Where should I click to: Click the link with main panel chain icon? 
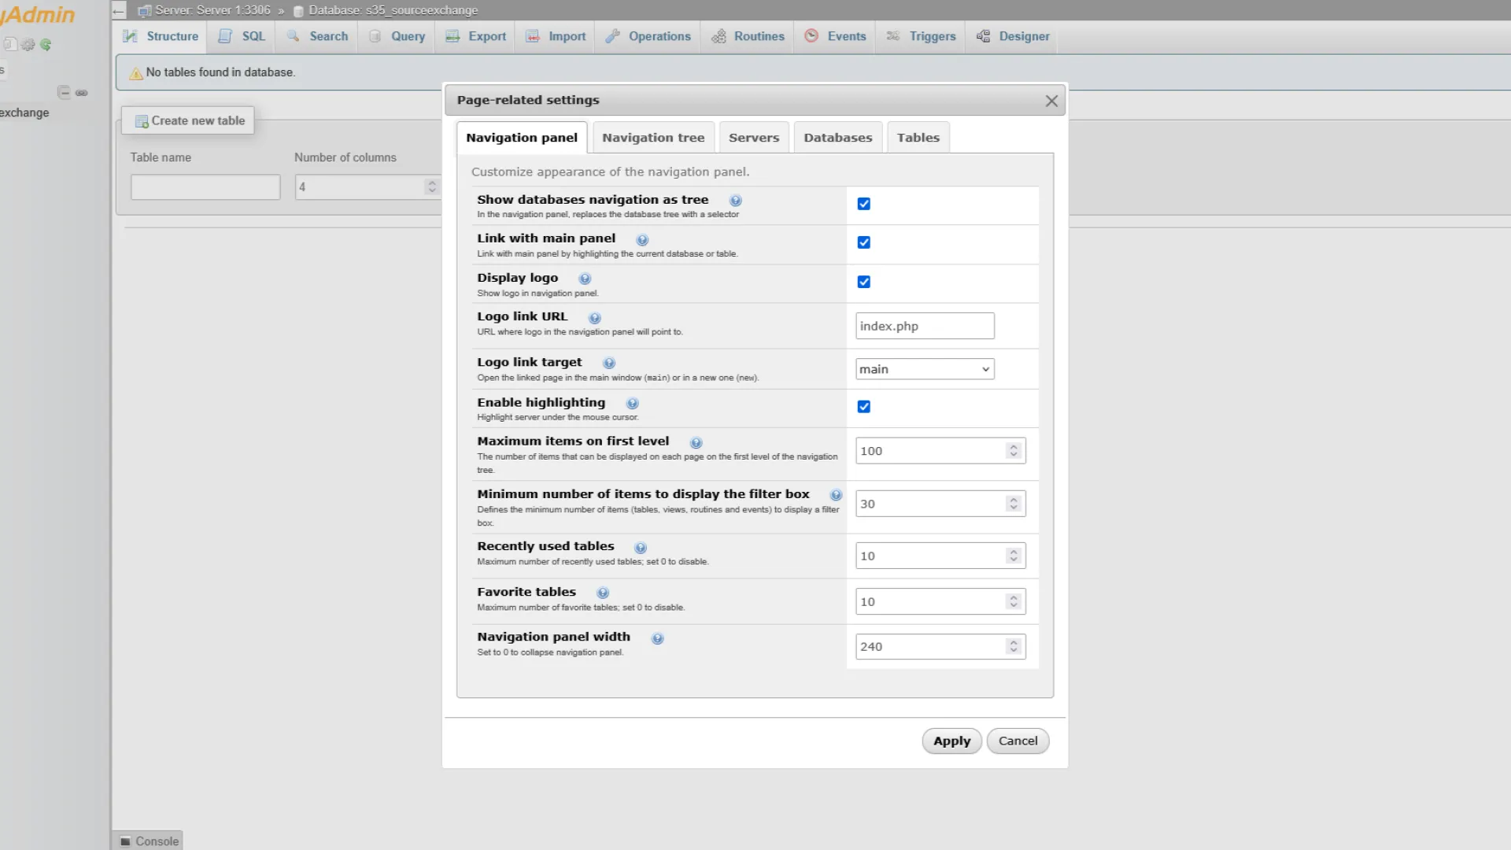[x=81, y=93]
